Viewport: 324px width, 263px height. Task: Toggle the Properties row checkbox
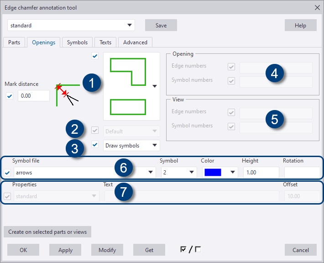pyautogui.click(x=7, y=196)
